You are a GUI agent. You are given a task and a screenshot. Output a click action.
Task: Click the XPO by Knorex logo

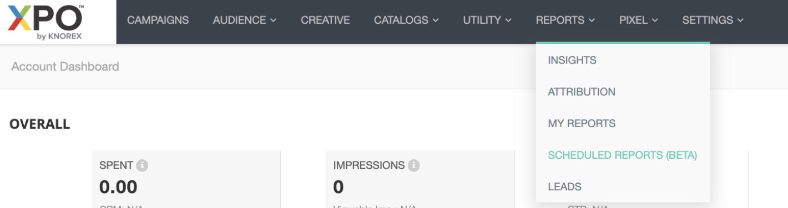click(45, 20)
